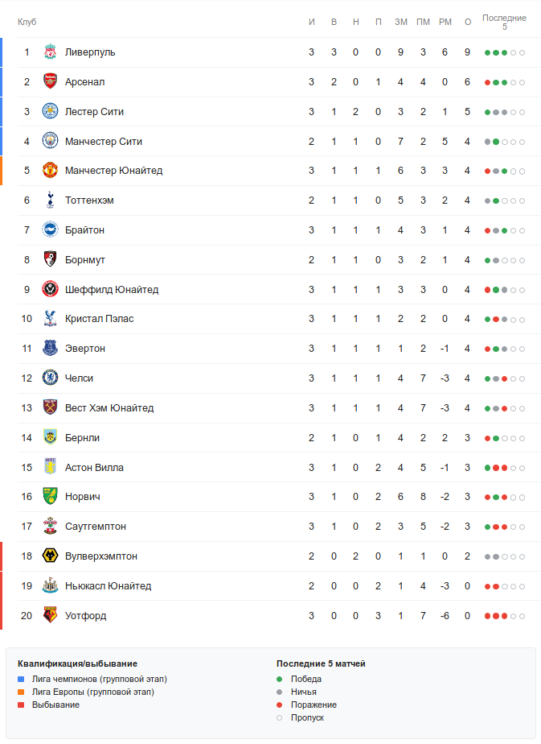The width and height of the screenshot is (541, 744).
Task: Open the Ньюкасл Юнайтед team link
Action: pyautogui.click(x=108, y=586)
